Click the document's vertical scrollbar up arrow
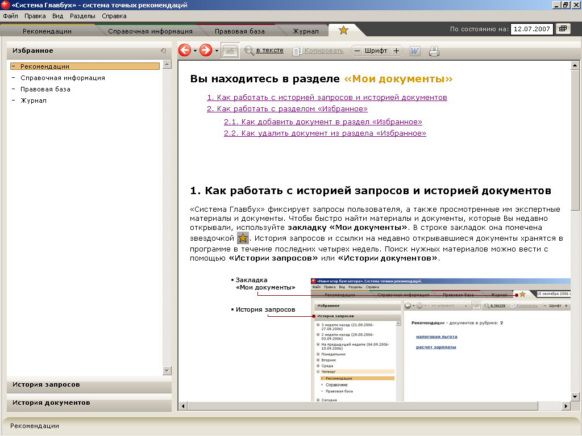 pos(575,65)
